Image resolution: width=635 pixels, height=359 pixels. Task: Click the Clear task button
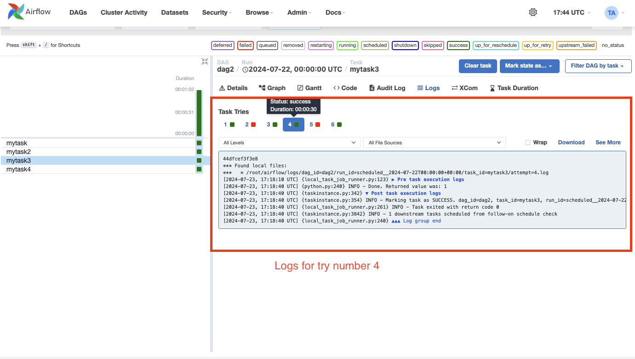478,66
